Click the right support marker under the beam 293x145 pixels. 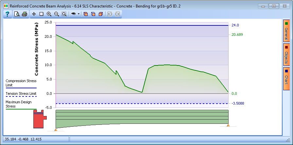[228, 125]
